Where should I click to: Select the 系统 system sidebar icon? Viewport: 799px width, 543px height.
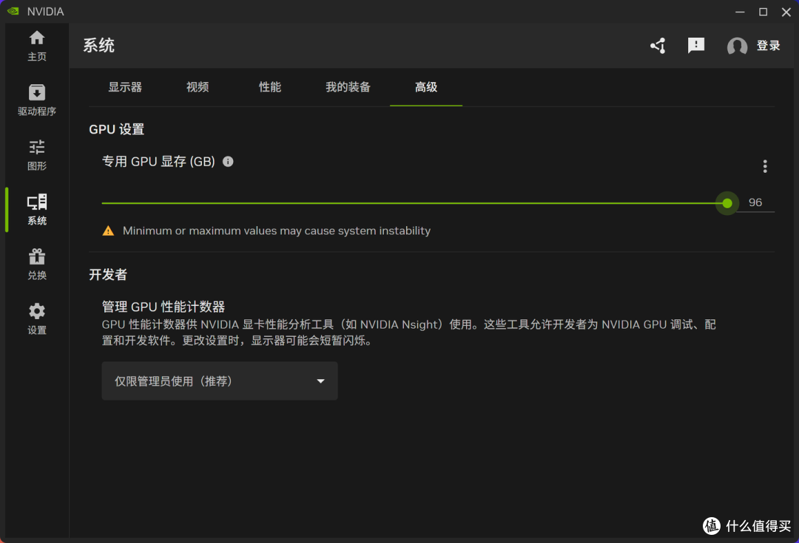(x=37, y=202)
